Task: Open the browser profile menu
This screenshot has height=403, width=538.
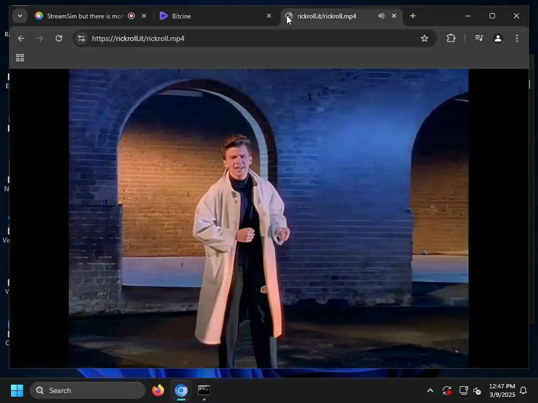Action: [498, 38]
